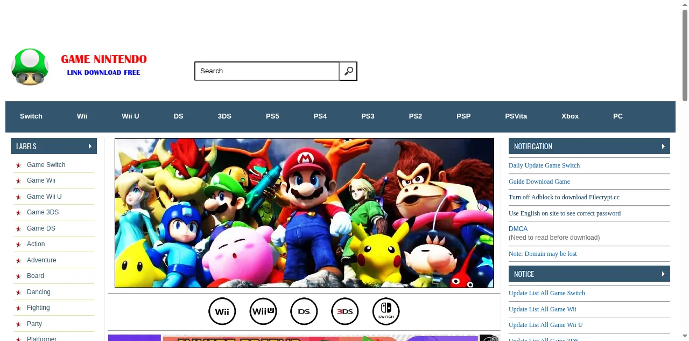Image resolution: width=689 pixels, height=341 pixels.
Task: Open Update List All Game Wii U link
Action: [x=546, y=325]
